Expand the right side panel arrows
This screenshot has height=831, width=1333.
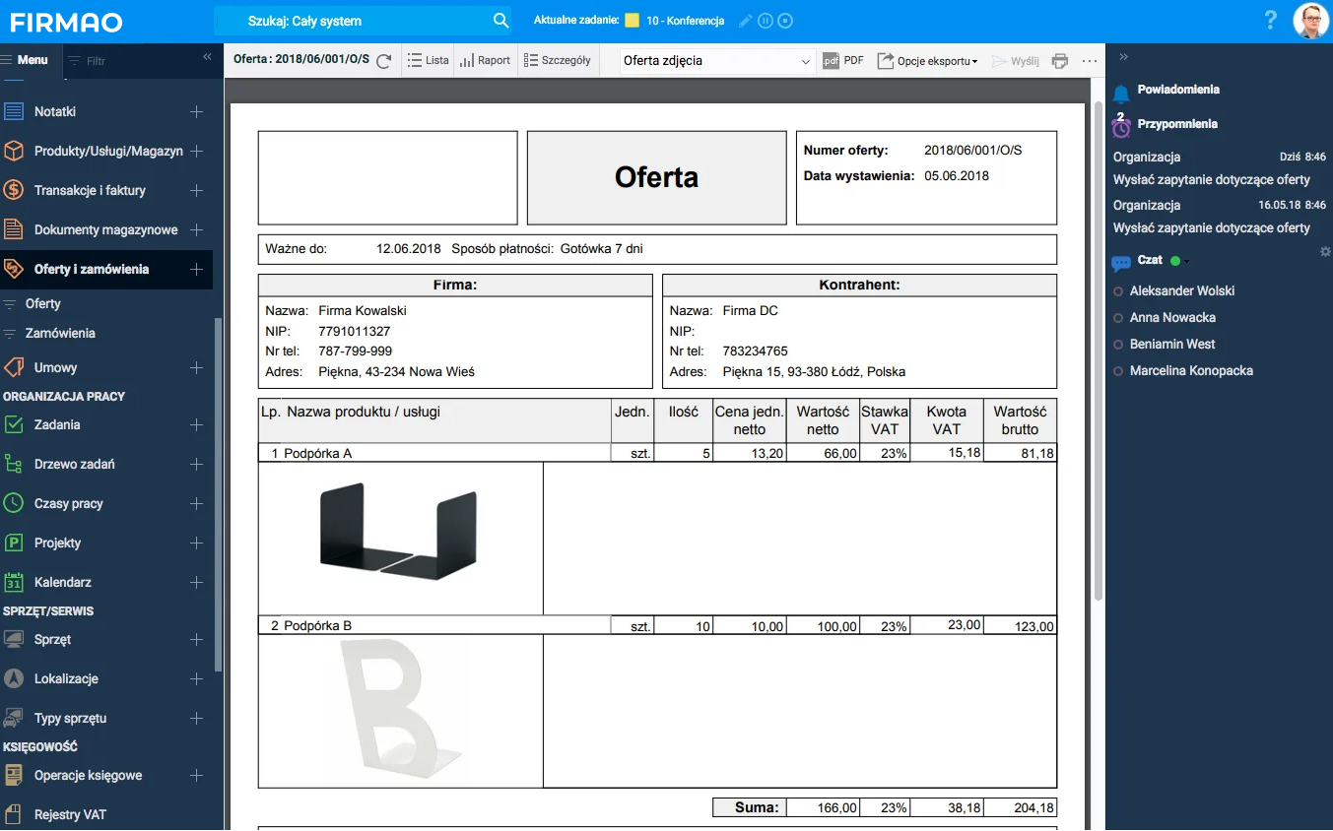(1123, 57)
